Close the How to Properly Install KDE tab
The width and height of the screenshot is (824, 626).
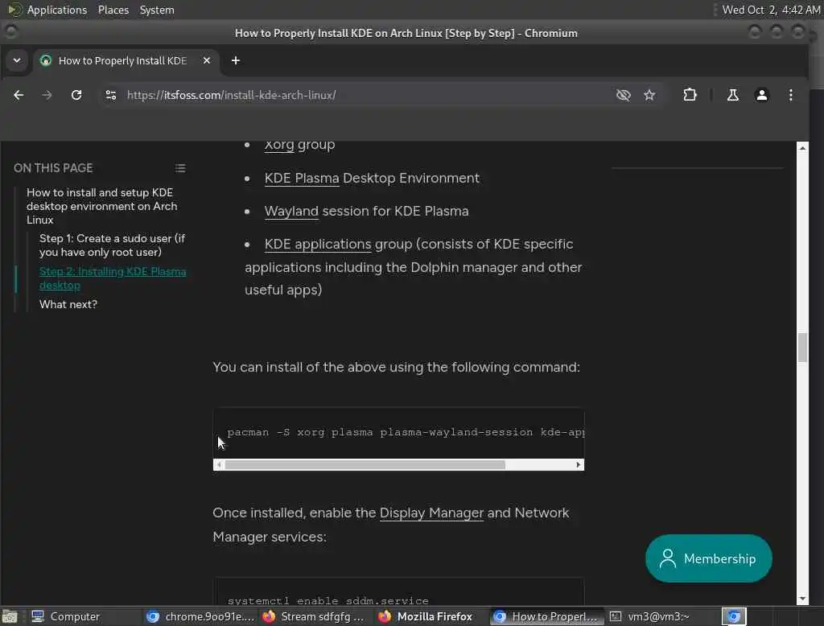(207, 60)
